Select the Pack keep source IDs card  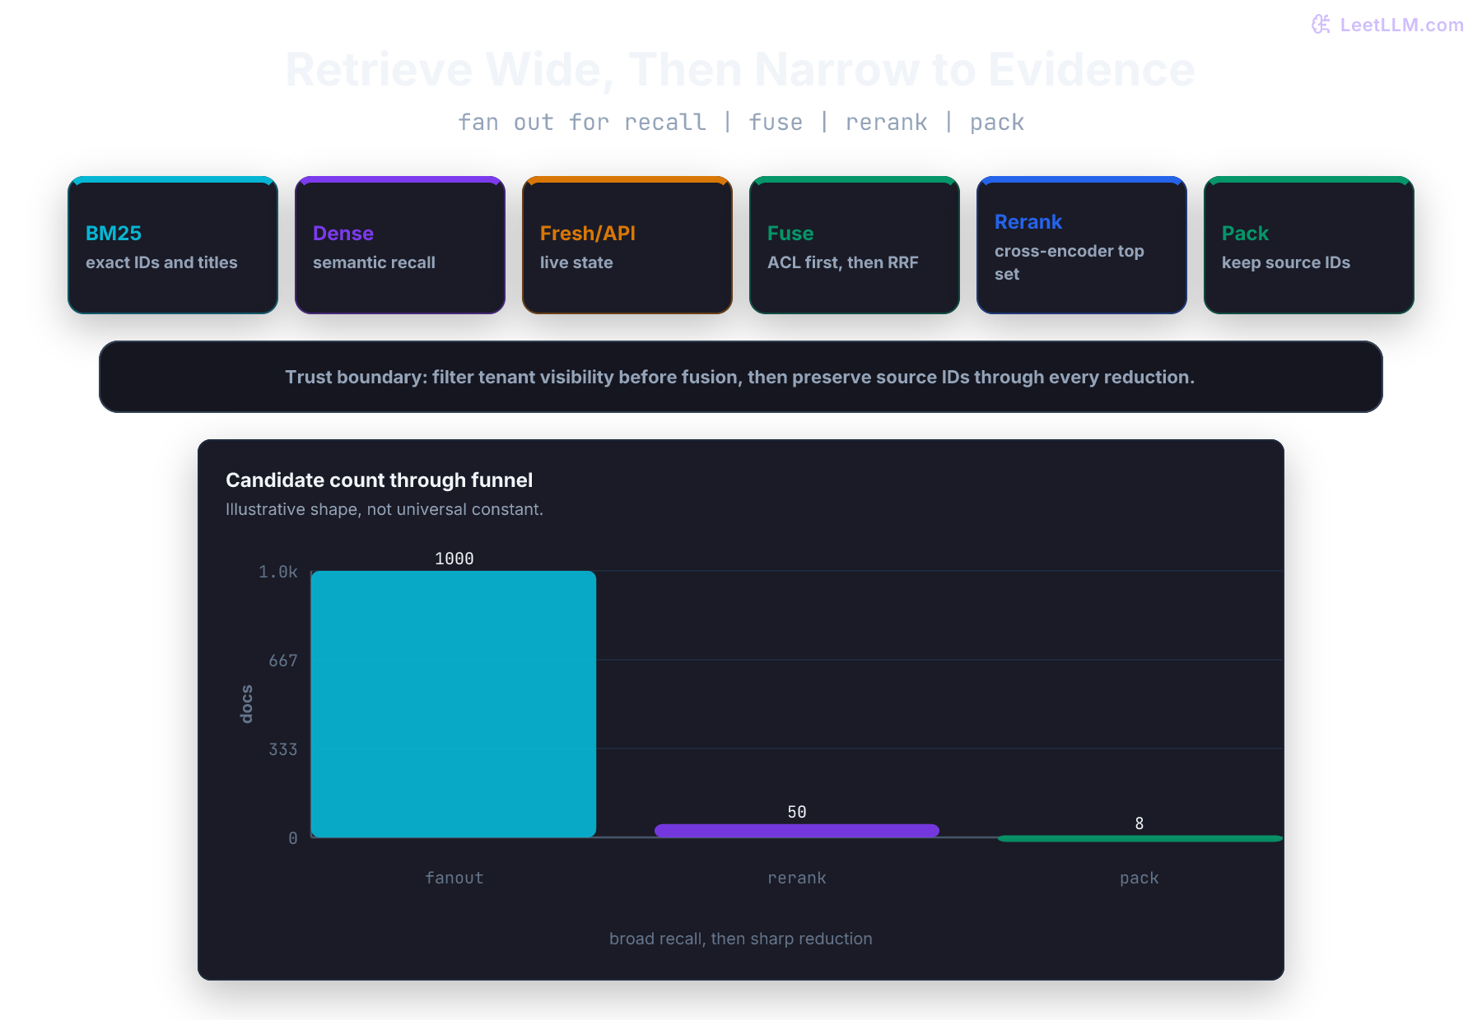1309,245
